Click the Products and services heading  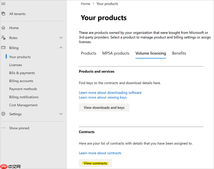pyautogui.click(x=96, y=71)
